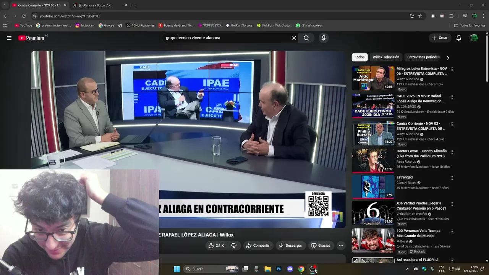
Task: Open options for ¿De Verdad Puedes Llegar video
Action: [452, 204]
